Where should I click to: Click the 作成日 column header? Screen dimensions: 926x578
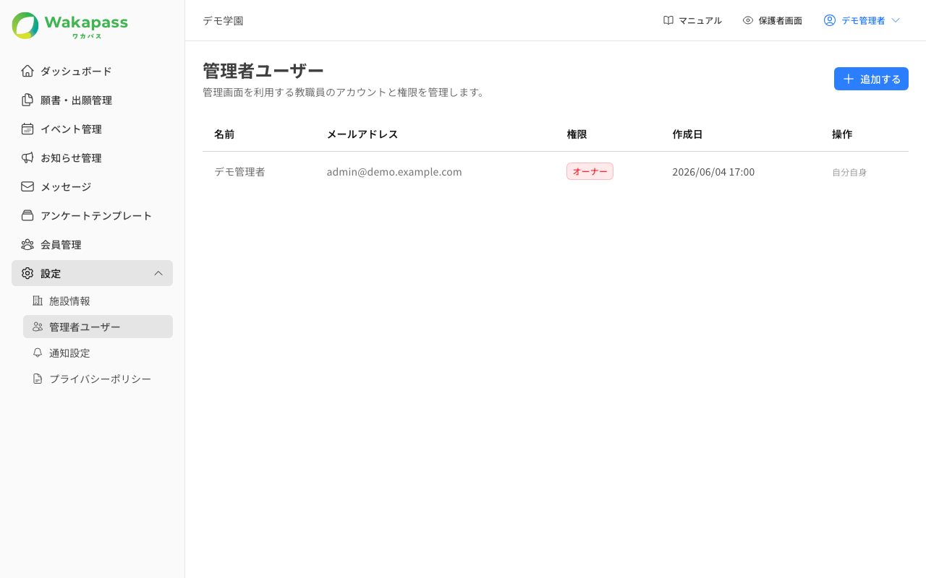coord(687,134)
